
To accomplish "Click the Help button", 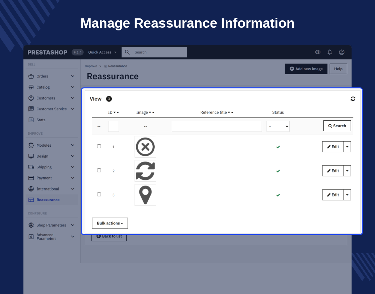I will [339, 69].
